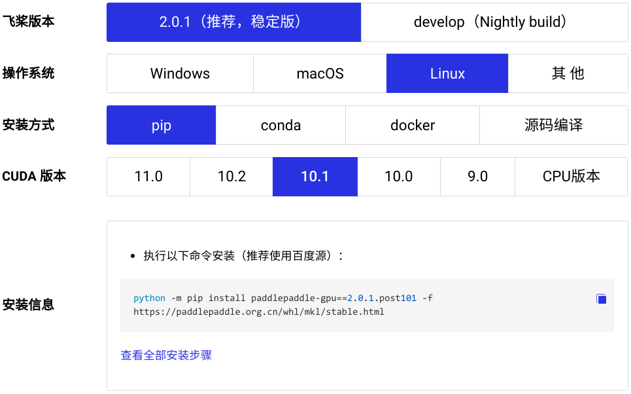Click the paddlepaddle stable.html URL text
This screenshot has width=631, height=394.
259,312
